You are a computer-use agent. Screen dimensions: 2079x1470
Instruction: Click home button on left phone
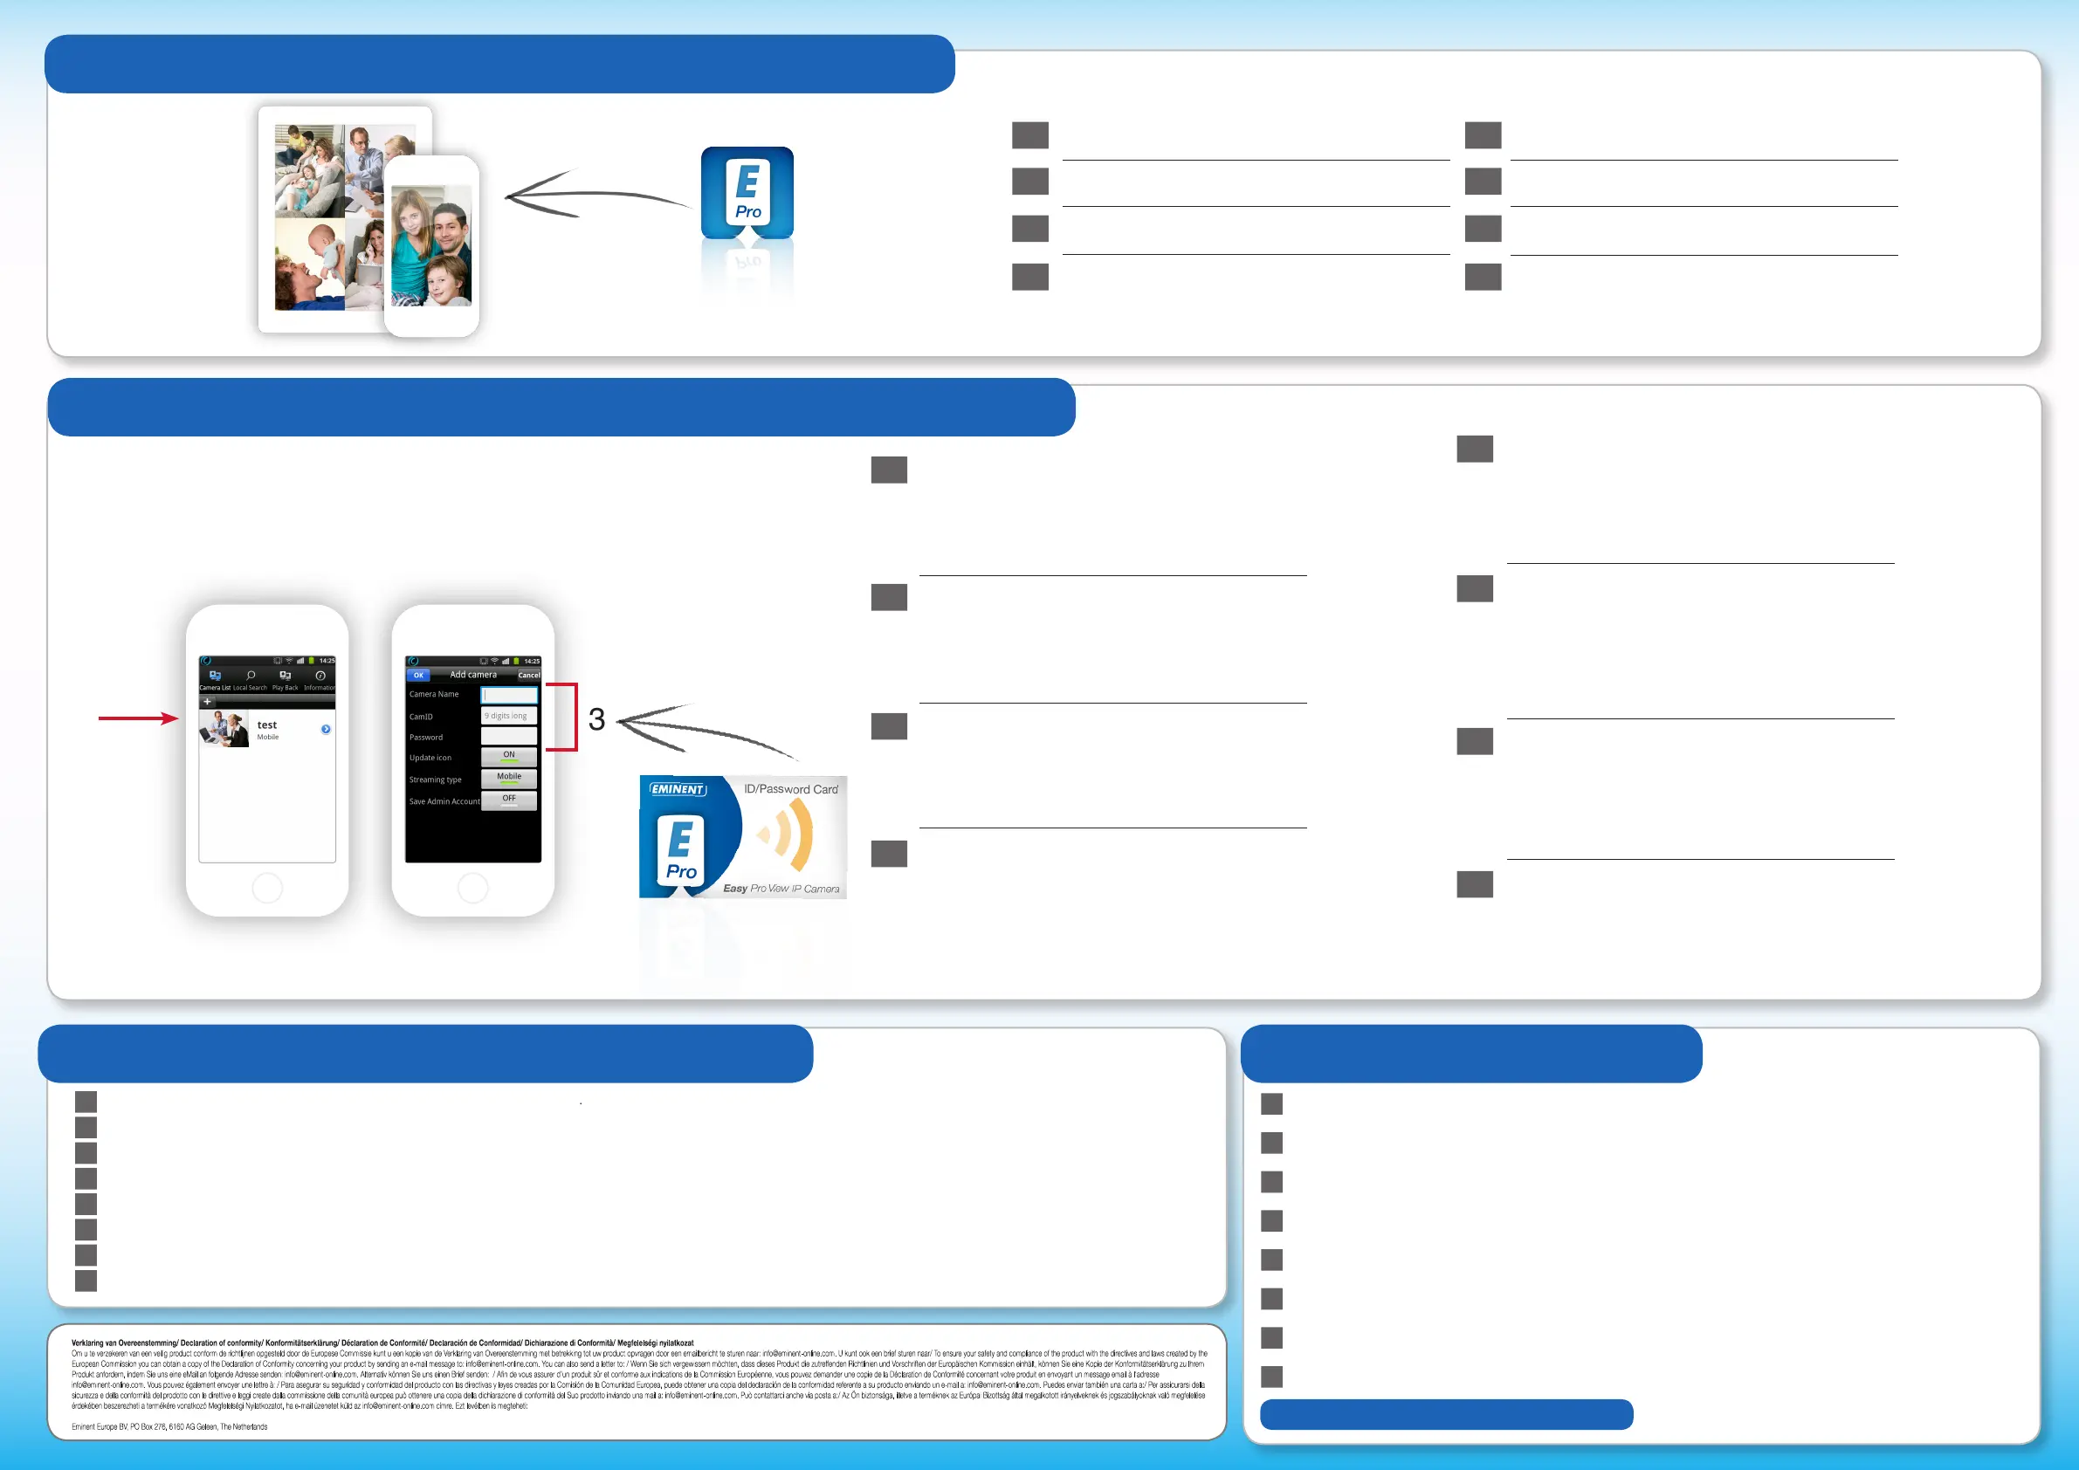tap(267, 888)
